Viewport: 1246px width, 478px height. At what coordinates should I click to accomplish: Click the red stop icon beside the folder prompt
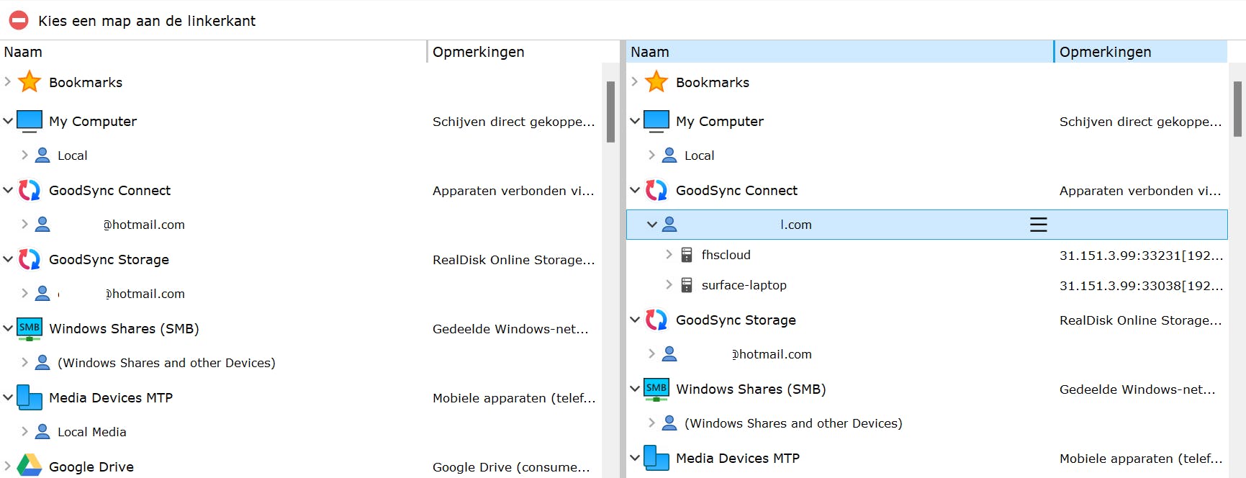(19, 20)
